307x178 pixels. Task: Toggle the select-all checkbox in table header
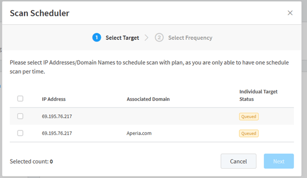pyautogui.click(x=20, y=99)
